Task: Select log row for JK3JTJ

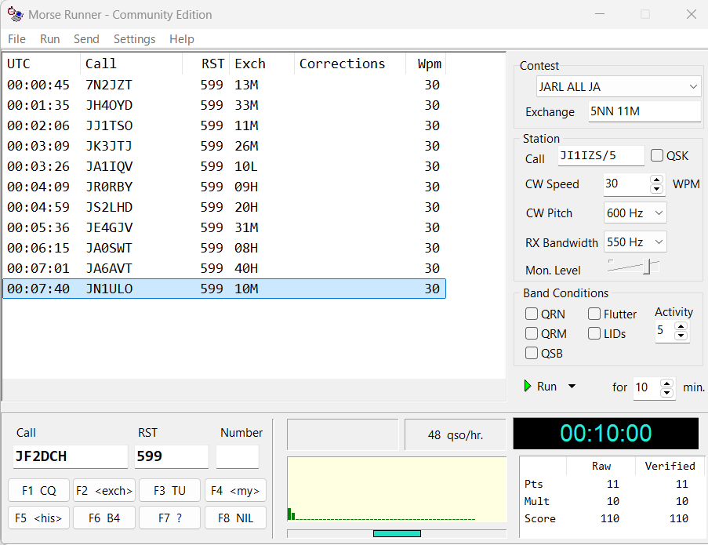Action: coord(224,146)
